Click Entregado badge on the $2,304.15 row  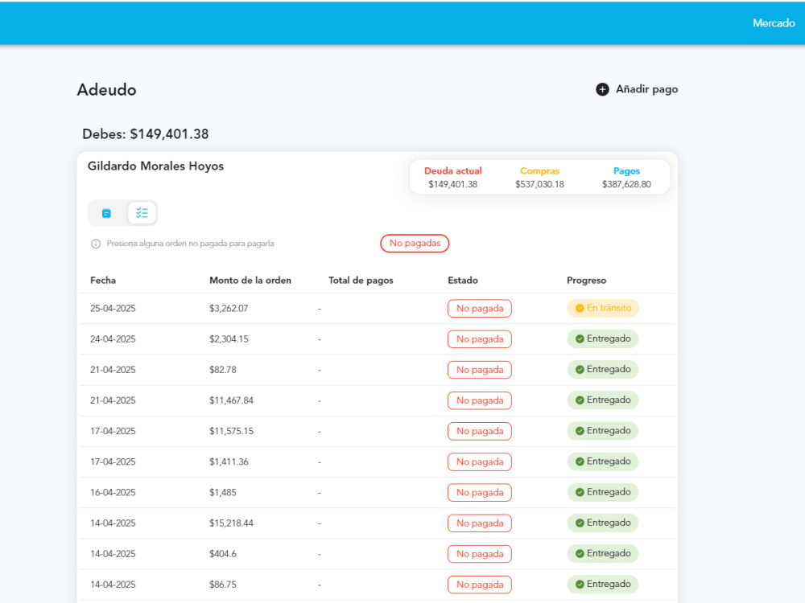603,339
